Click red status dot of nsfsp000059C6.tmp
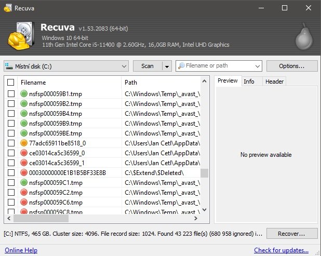The image size is (321, 256). (24, 202)
